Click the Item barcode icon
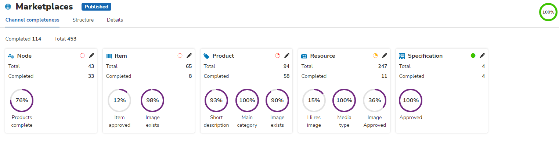 click(x=109, y=56)
